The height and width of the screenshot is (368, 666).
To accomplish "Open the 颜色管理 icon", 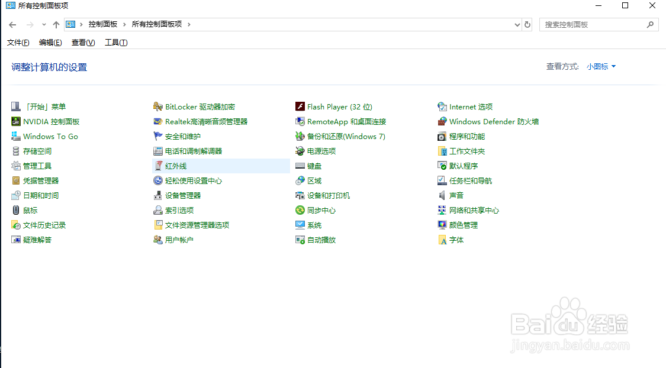I will [442, 225].
